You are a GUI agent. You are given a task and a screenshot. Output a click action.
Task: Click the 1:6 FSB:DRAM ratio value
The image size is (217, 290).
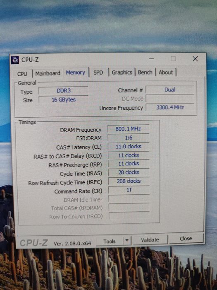[129, 138]
